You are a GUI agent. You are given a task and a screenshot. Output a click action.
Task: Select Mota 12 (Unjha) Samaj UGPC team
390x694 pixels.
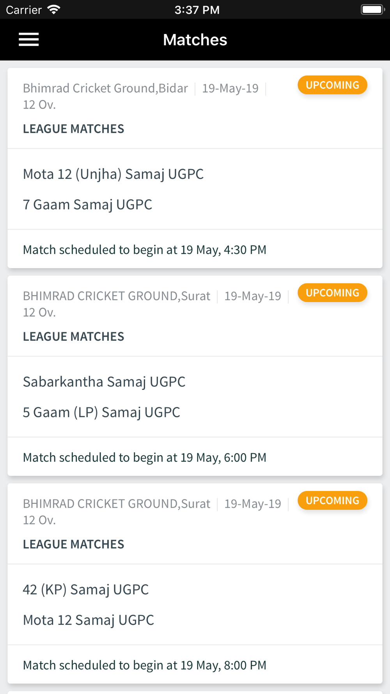tap(113, 174)
